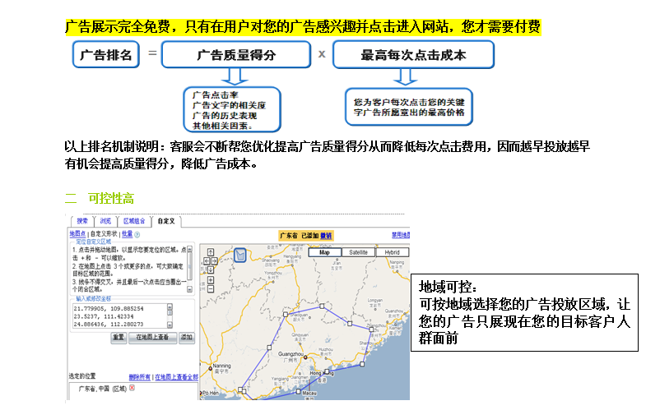
Task: Click the 删除所有 link
Action: [140, 377]
